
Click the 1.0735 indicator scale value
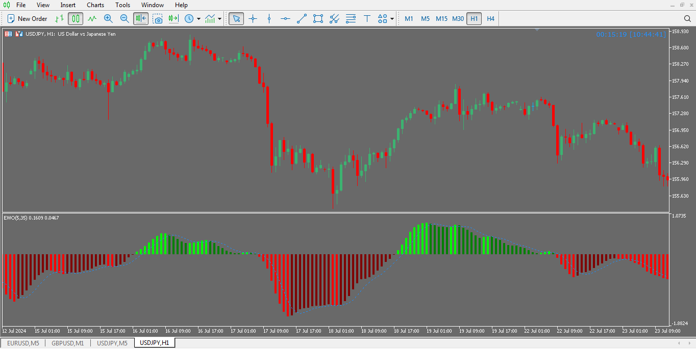coord(680,216)
